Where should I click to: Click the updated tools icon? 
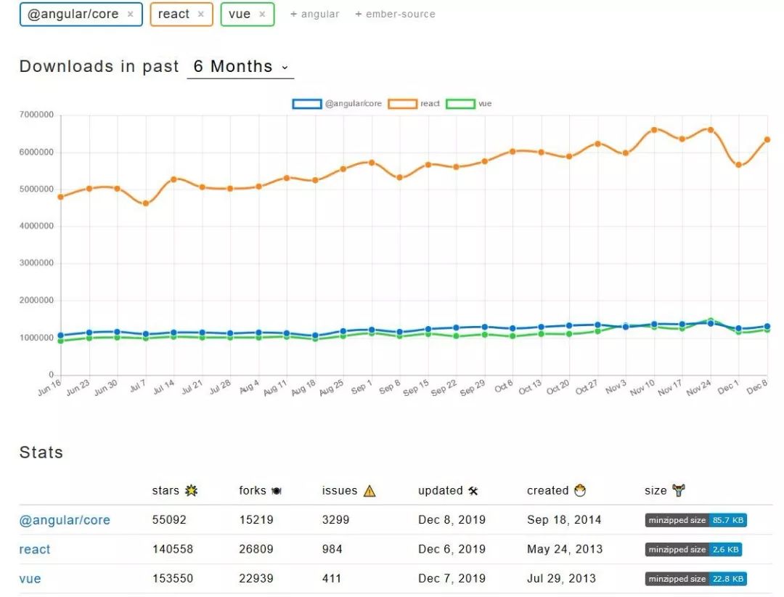point(473,491)
